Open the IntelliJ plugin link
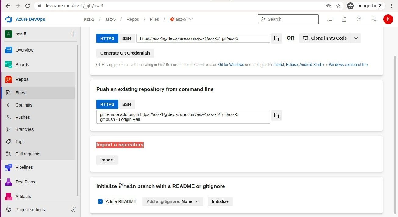 click(x=279, y=65)
